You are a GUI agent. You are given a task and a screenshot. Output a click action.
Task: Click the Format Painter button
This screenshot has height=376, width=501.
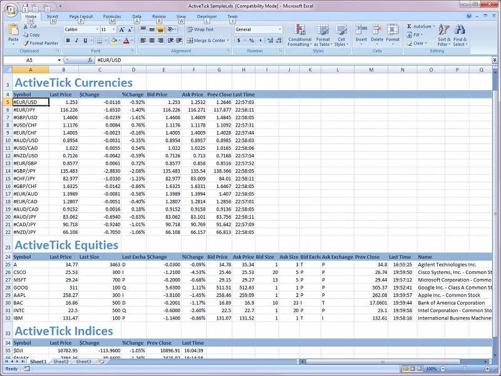[x=41, y=43]
